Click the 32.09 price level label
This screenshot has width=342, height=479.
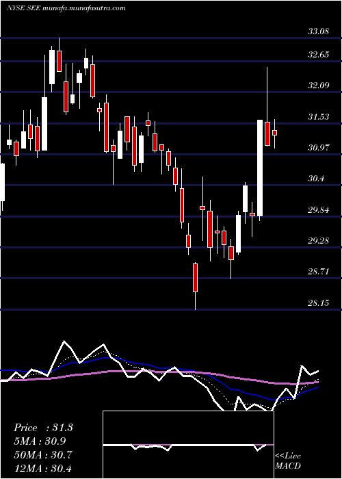point(318,86)
